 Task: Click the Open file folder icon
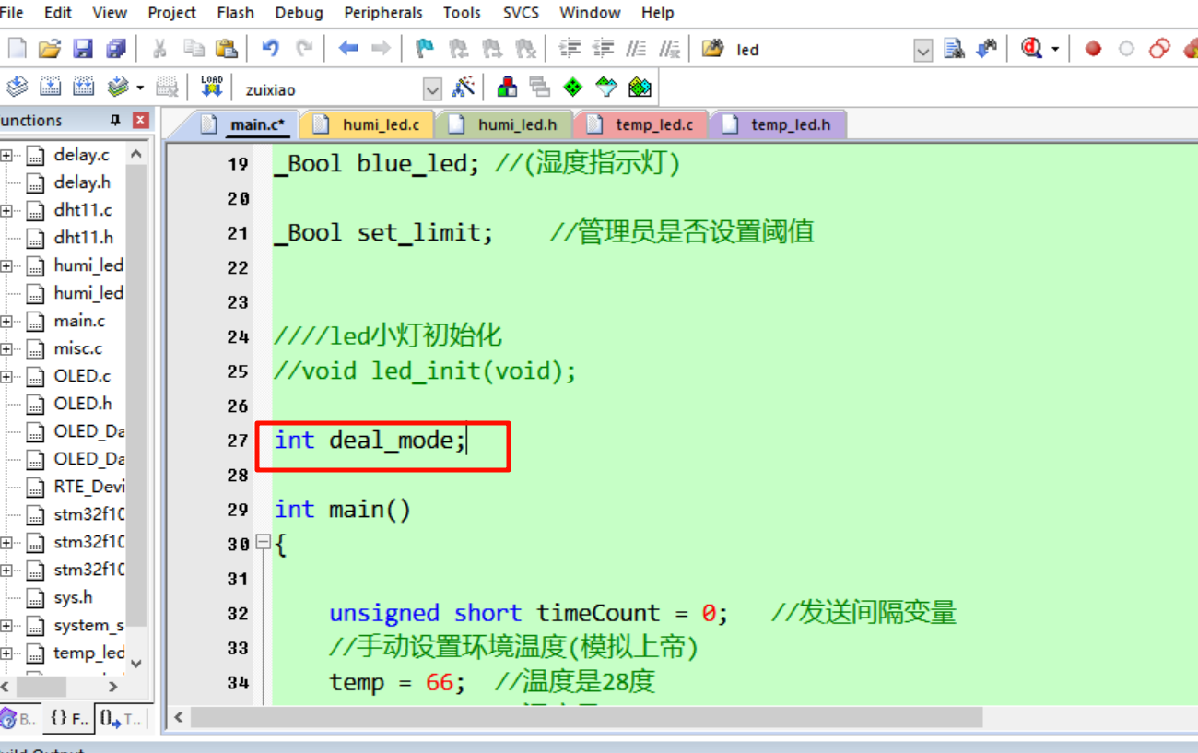point(49,49)
